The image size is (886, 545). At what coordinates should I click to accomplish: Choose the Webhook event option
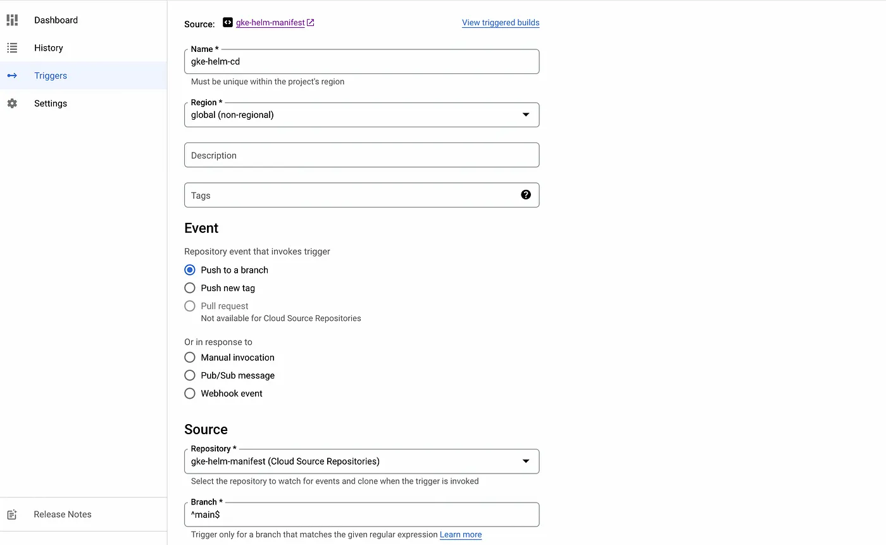pyautogui.click(x=189, y=393)
